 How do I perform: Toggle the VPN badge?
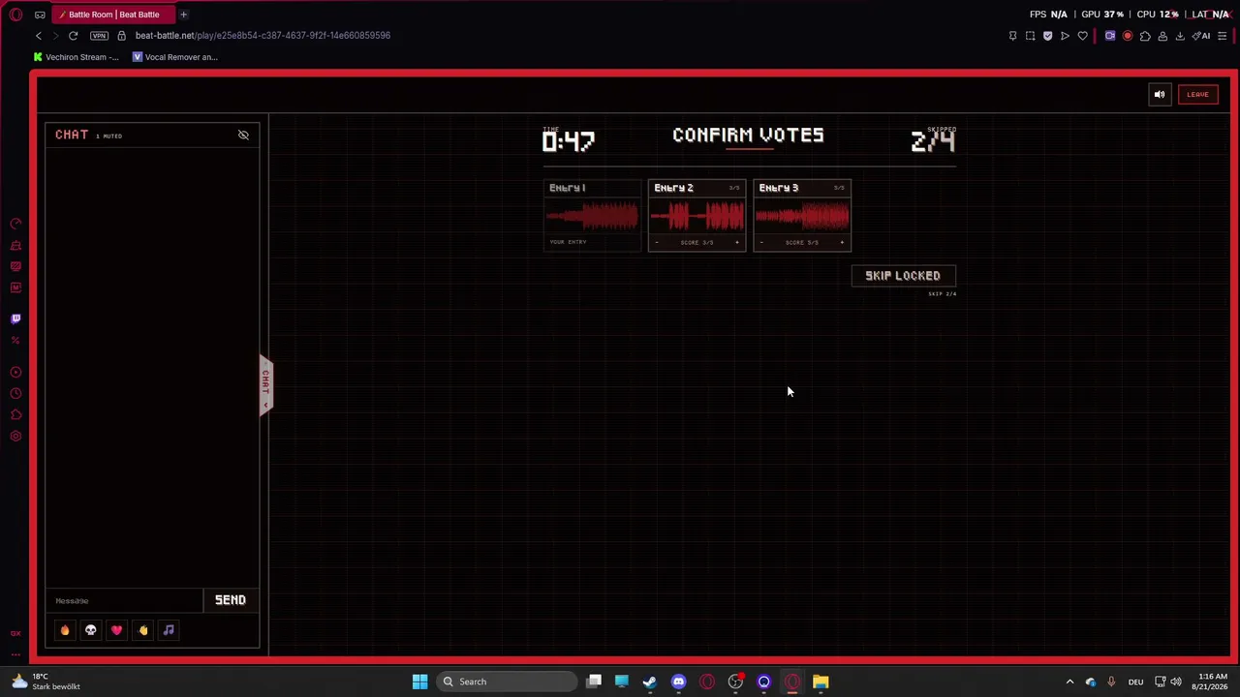pos(99,36)
